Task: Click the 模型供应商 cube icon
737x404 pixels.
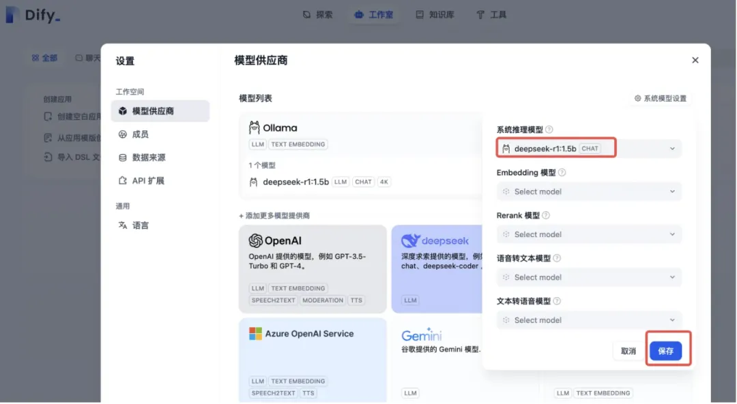Action: (x=123, y=111)
